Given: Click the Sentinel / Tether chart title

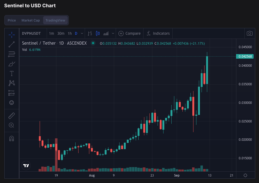Looking at the screenshot, I should pos(39,43).
